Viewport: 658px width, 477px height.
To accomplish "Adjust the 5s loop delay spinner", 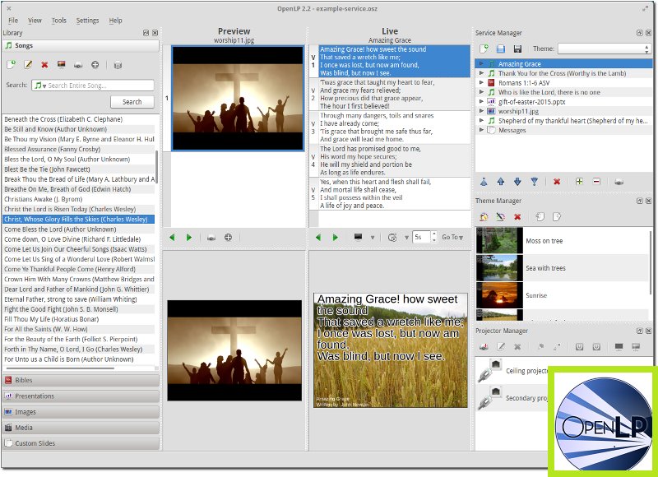I will click(434, 238).
